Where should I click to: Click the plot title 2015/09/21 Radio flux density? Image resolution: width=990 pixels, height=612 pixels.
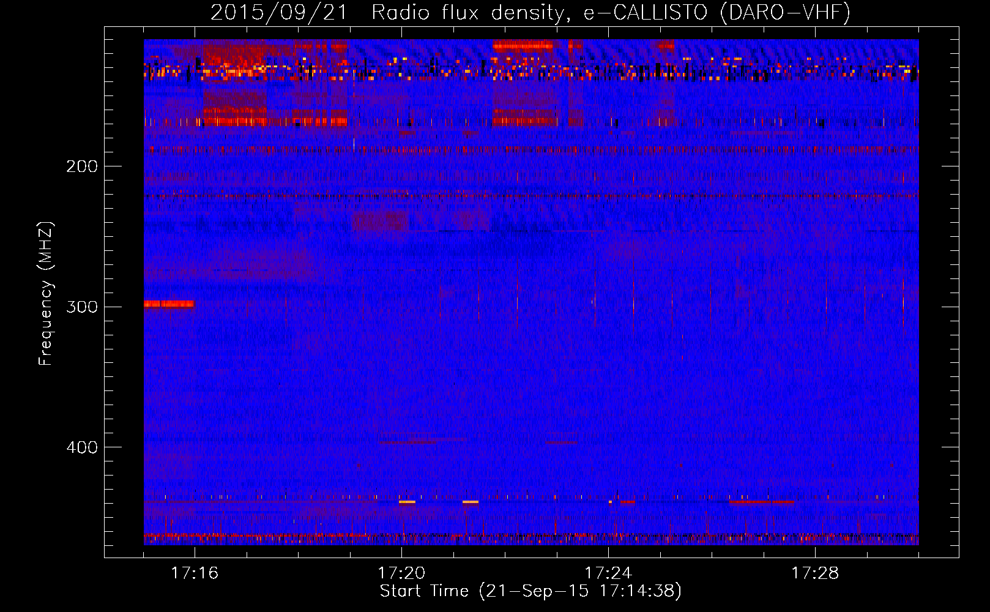530,12
